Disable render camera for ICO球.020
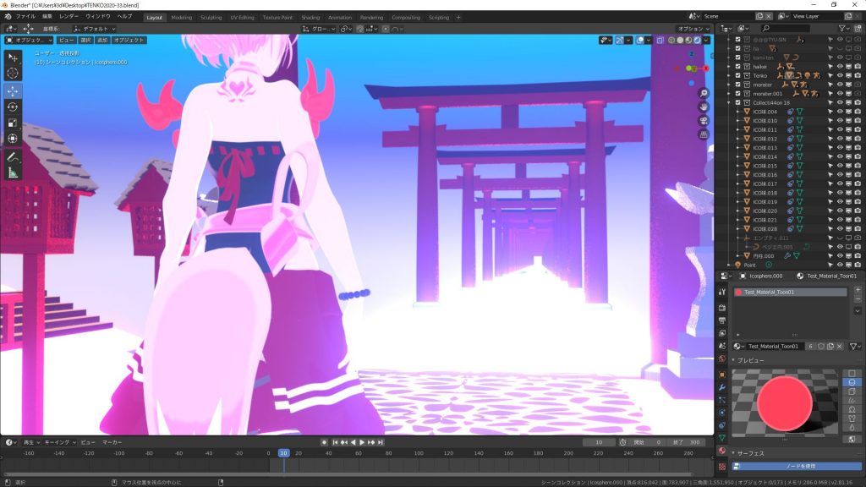The image size is (866, 487). coord(858,211)
